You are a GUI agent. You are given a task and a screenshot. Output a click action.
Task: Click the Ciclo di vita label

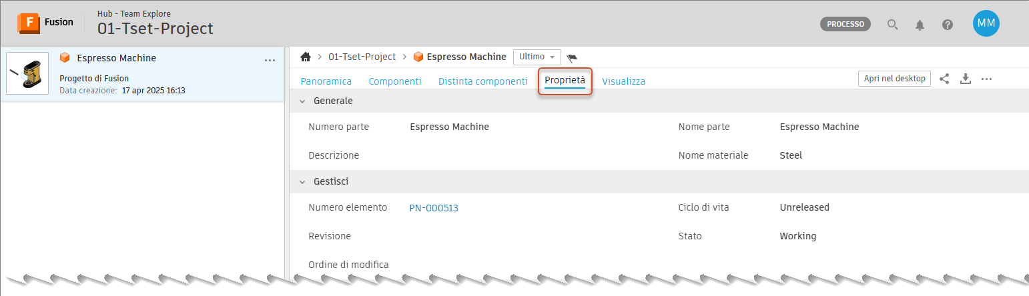703,207
